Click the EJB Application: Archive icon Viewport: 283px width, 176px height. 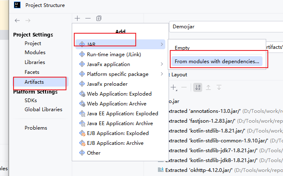(82, 143)
